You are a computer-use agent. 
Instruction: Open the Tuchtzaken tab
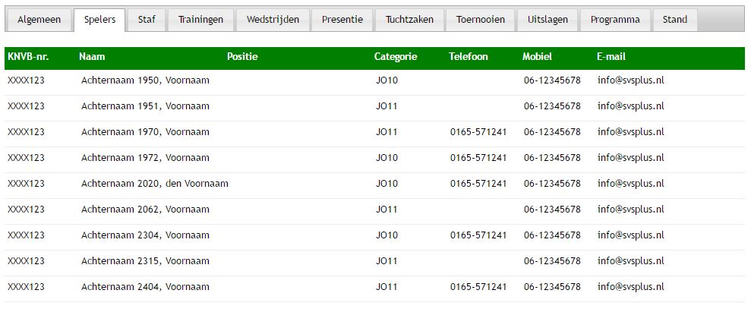[x=409, y=19]
